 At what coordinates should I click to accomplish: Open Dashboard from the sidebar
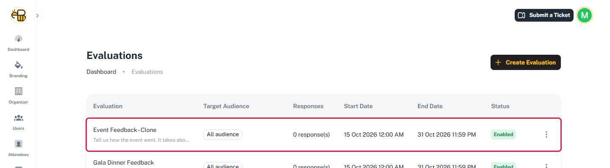tap(19, 43)
